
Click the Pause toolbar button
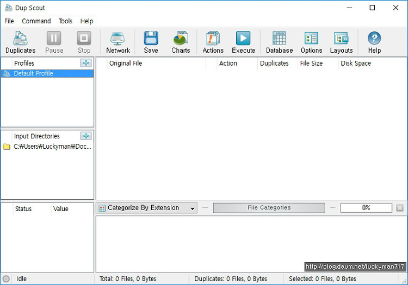(54, 42)
